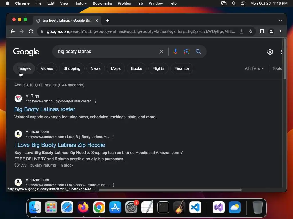293x219 pixels.
Task: Open Google apps dots near gear
Action: coord(282,52)
